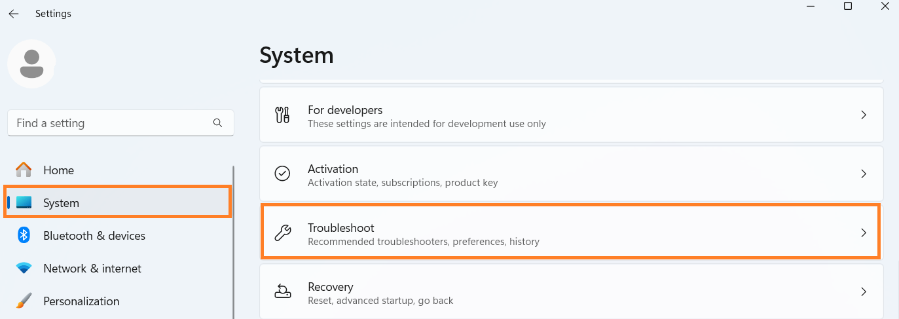Click the Bluetooth icon in sidebar
Image resolution: width=899 pixels, height=319 pixels.
24,236
